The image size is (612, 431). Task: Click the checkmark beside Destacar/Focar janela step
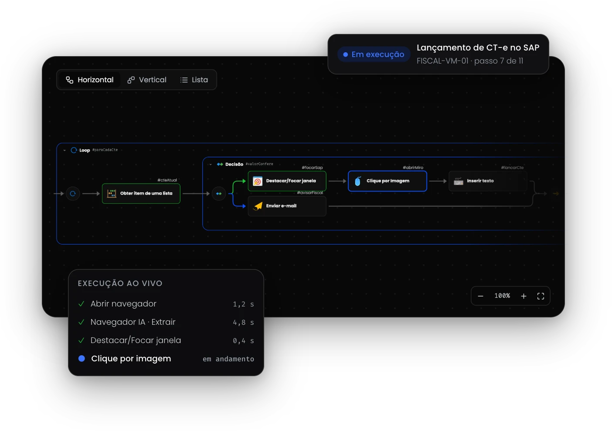(81, 340)
